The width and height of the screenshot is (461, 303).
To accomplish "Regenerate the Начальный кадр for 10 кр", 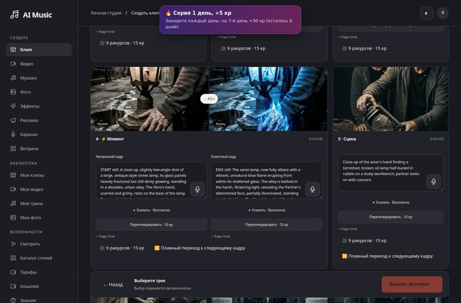I will tap(151, 225).
